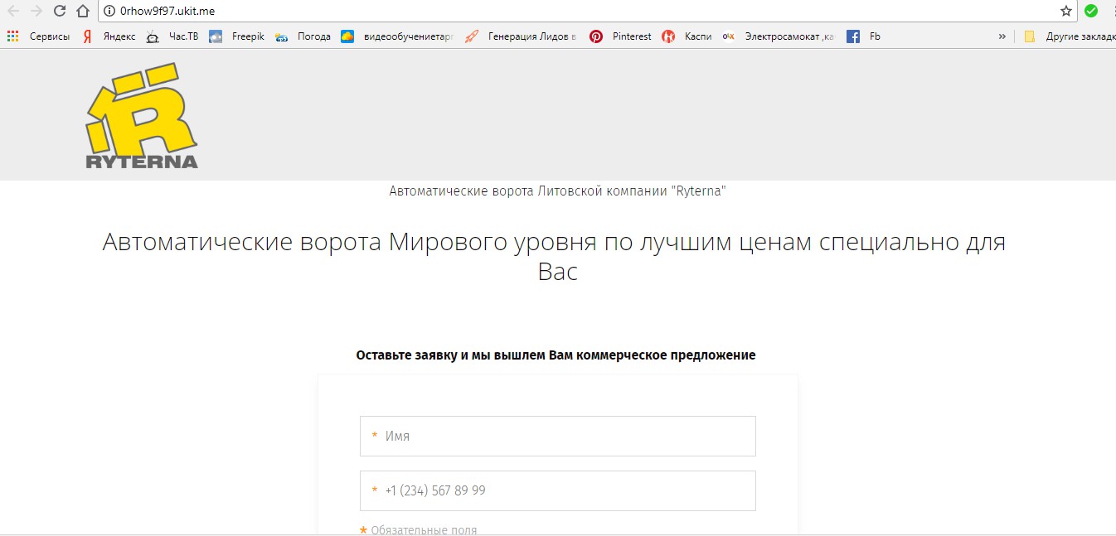Reload the page with the refresh icon
The height and width of the screenshot is (536, 1116).
pyautogui.click(x=60, y=11)
